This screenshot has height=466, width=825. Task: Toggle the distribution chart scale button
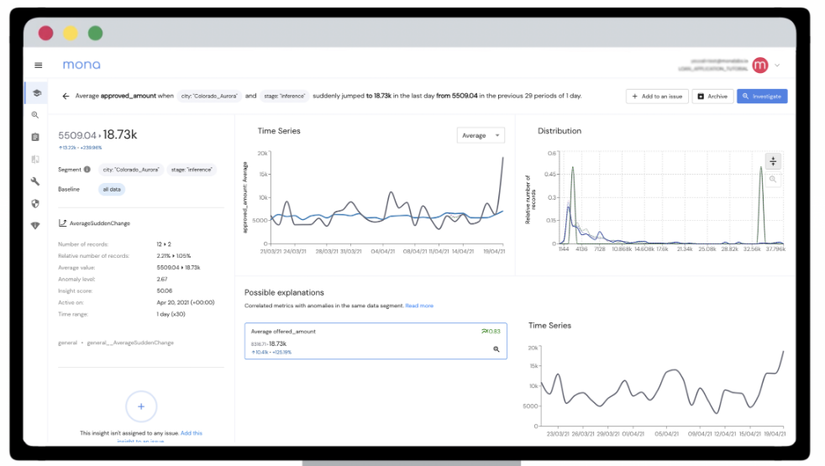point(774,161)
